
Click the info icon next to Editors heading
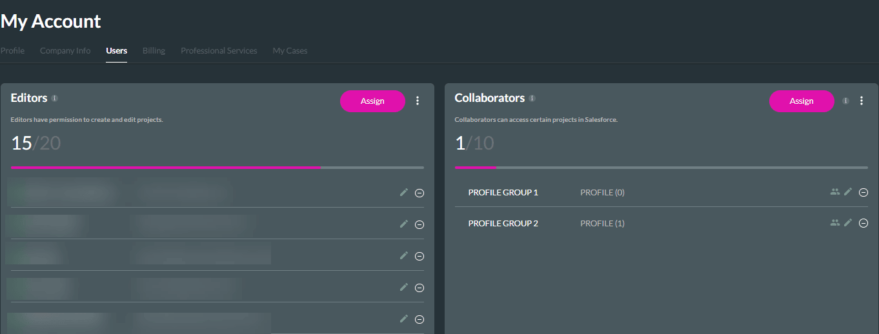[x=55, y=99]
